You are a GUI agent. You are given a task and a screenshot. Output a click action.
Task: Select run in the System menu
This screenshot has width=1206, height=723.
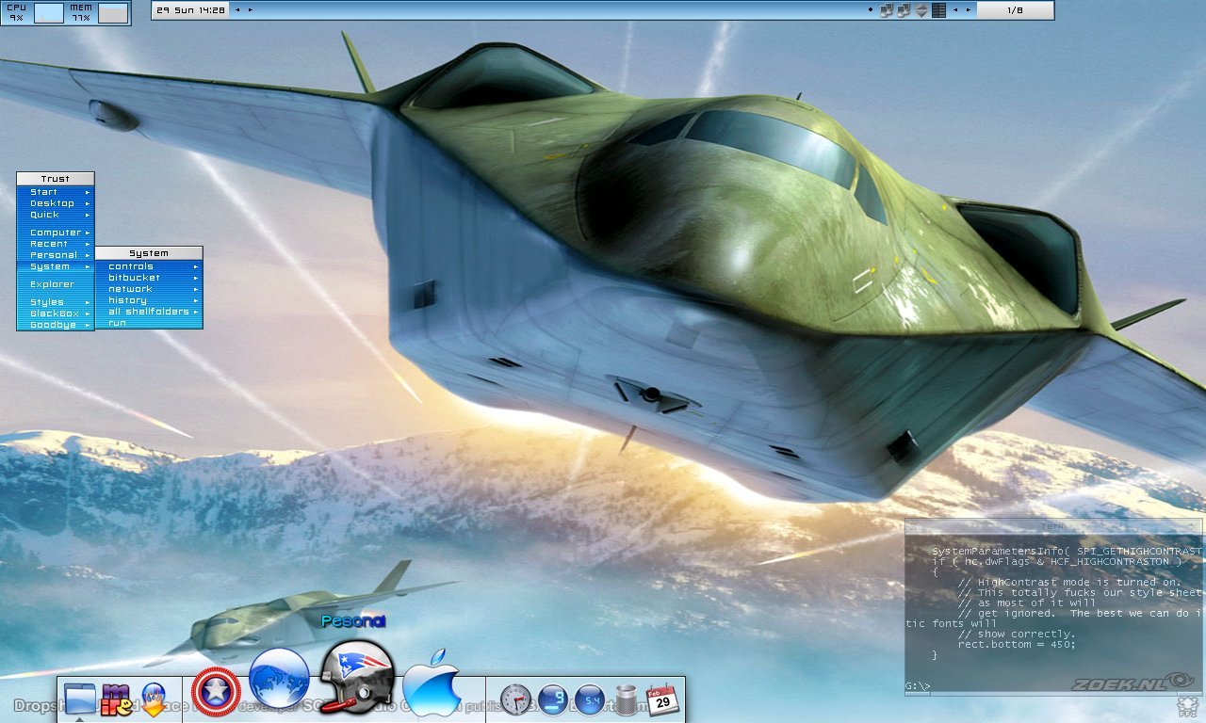click(x=118, y=323)
